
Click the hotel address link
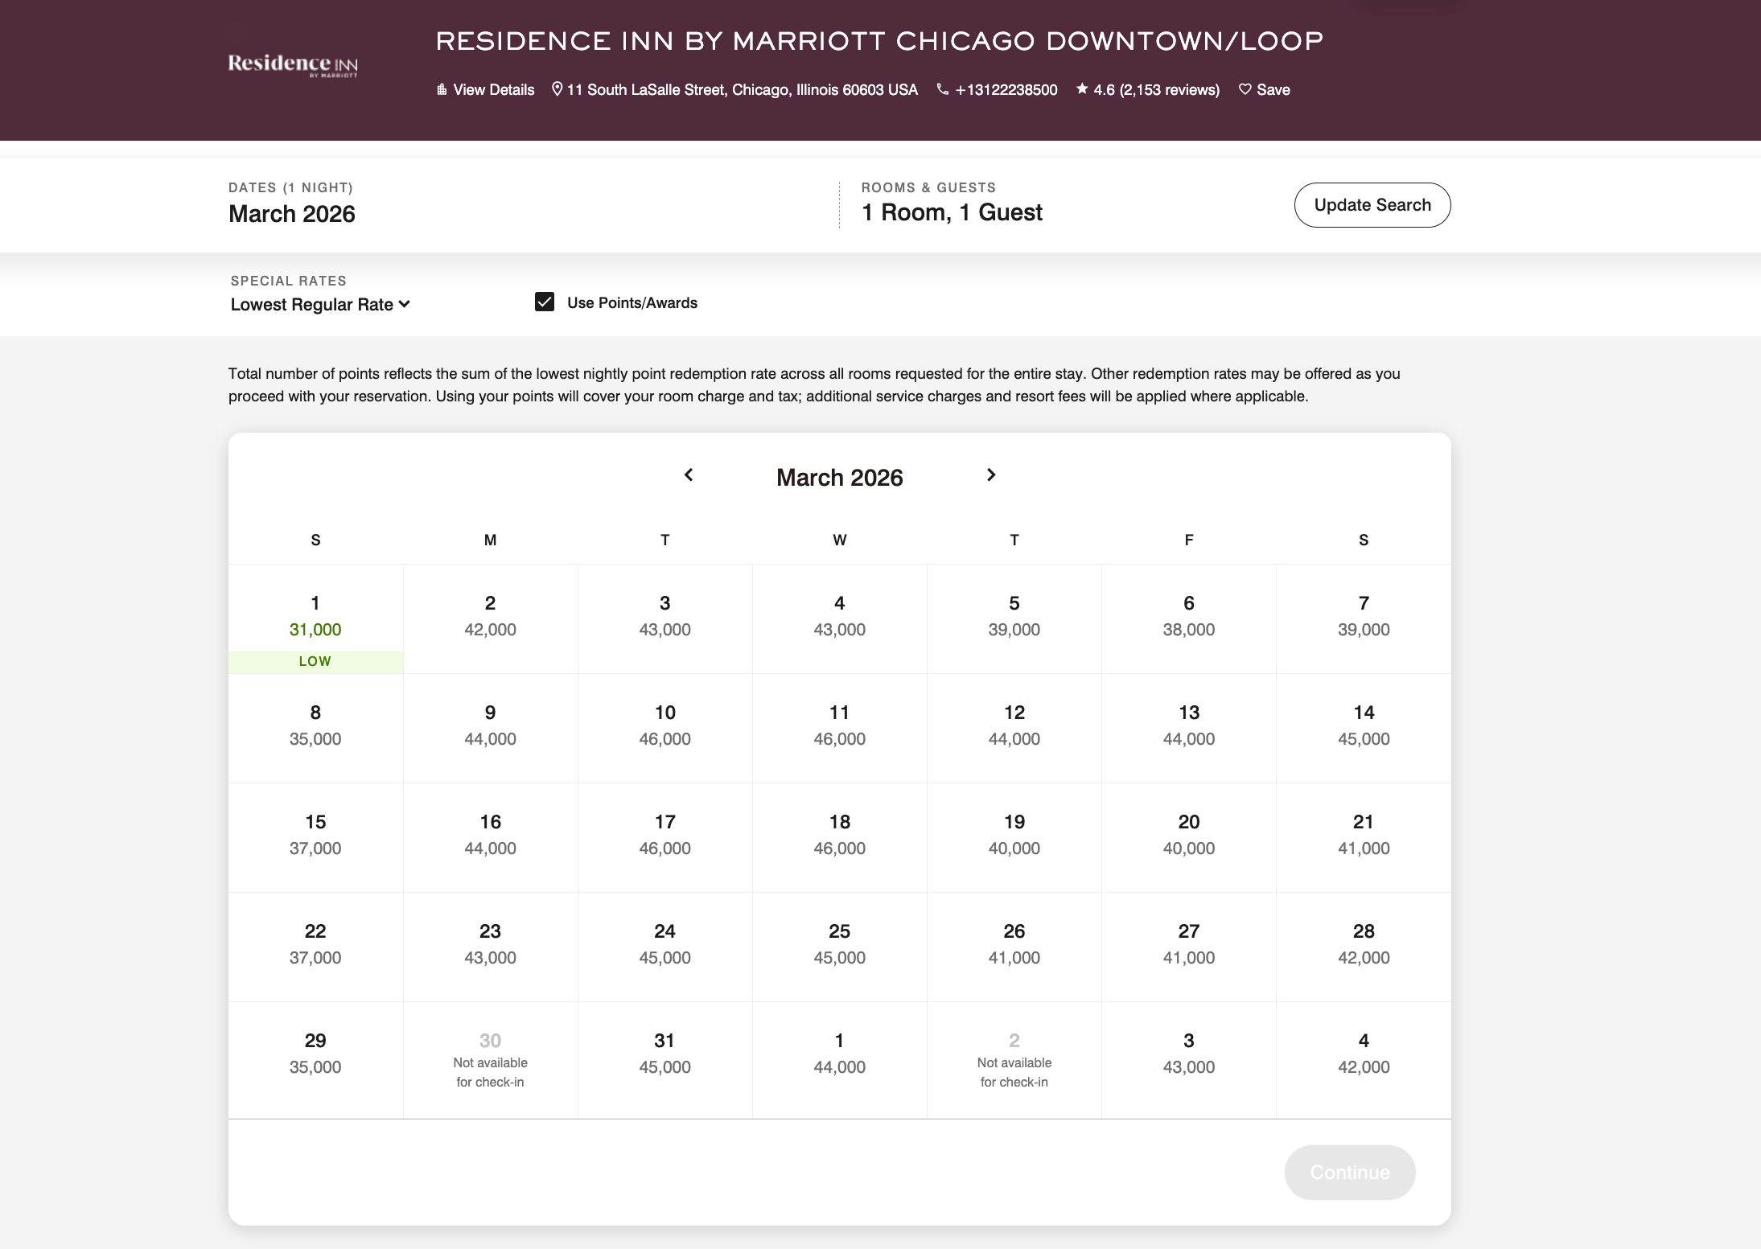pos(742,90)
